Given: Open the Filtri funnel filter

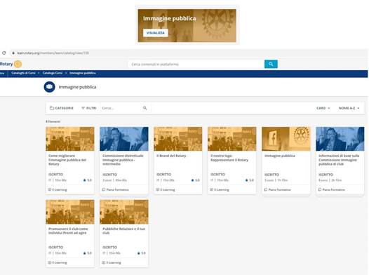Looking at the screenshot, I should click(89, 108).
